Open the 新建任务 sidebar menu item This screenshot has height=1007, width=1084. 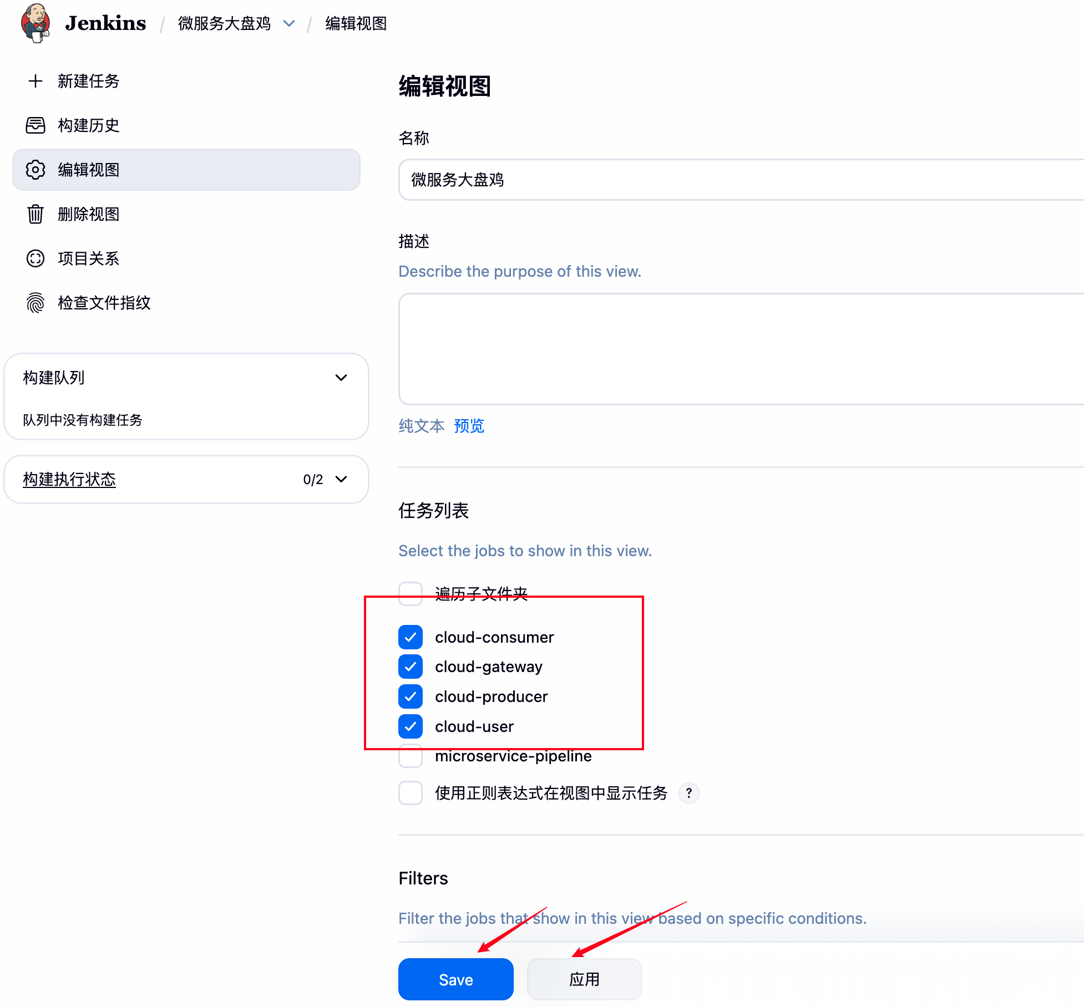(89, 81)
